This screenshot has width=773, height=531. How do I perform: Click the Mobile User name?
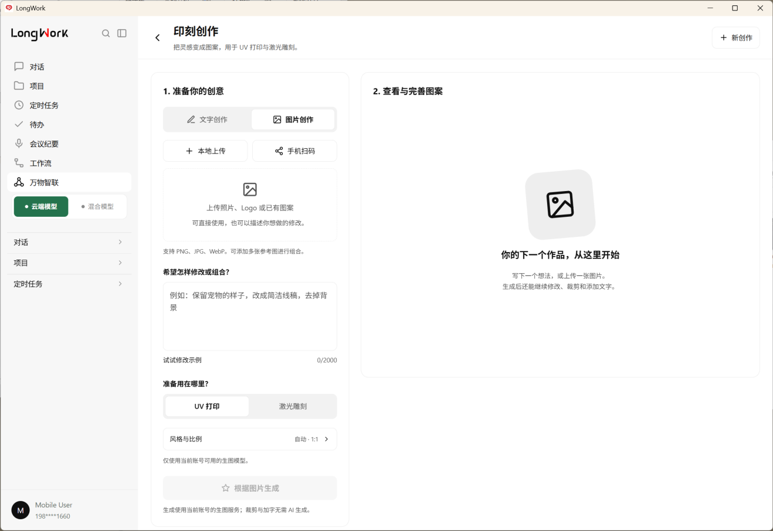(x=53, y=505)
